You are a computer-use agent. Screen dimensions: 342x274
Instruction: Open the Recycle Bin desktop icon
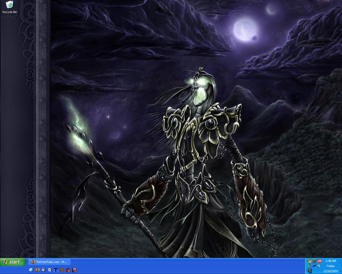pos(10,7)
